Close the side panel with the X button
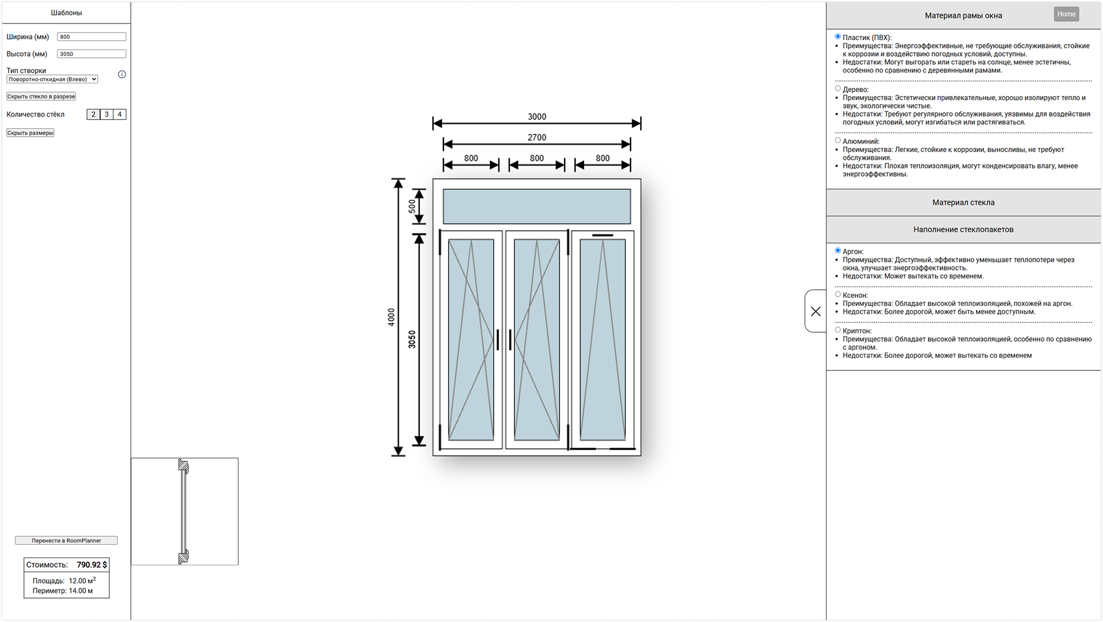The image size is (1103, 622). pos(816,311)
